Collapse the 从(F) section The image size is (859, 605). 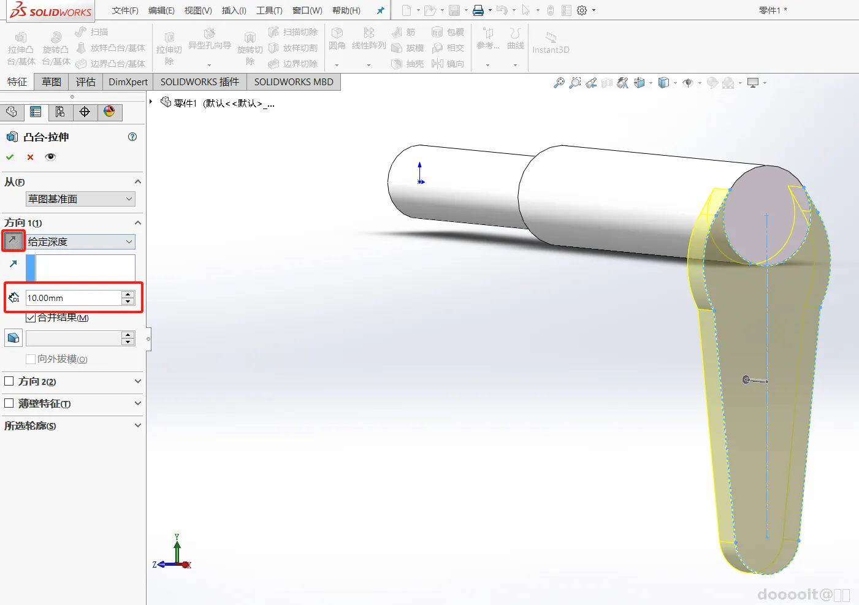point(137,182)
